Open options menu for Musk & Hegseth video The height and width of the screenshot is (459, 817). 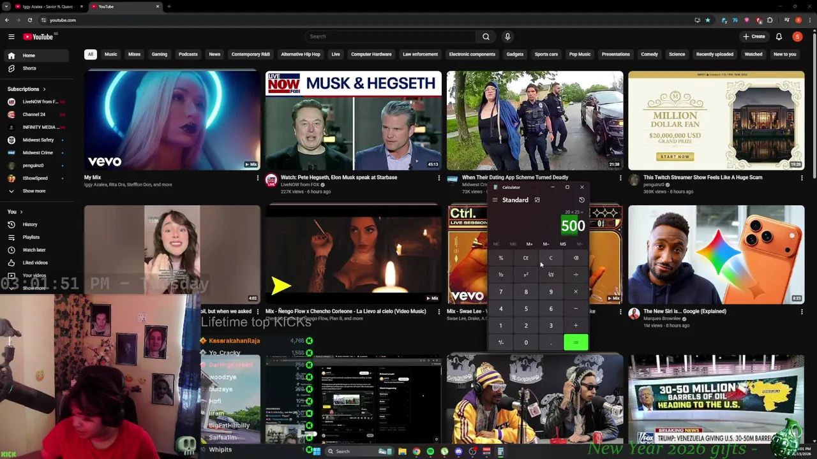coord(438,178)
